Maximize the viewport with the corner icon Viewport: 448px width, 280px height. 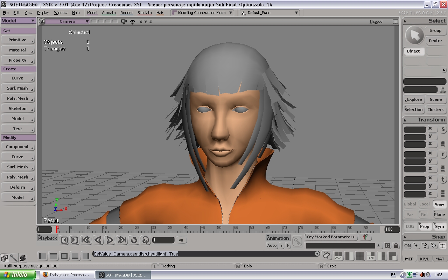(395, 22)
